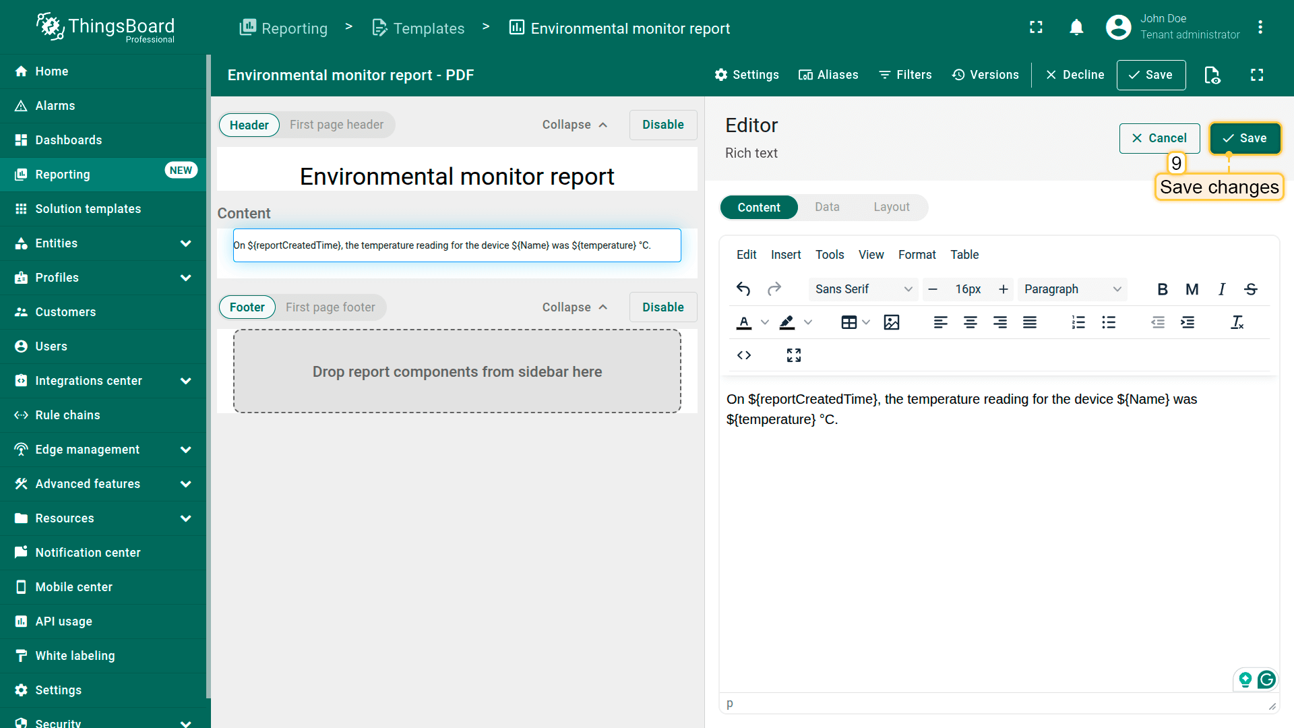1294x728 pixels.
Task: Select the Footer toggle option
Action: coord(247,307)
